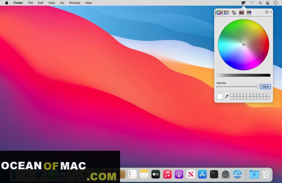The width and height of the screenshot is (282, 183).
Task: Pick the eyedropper color sampler tool
Action: pos(227,96)
